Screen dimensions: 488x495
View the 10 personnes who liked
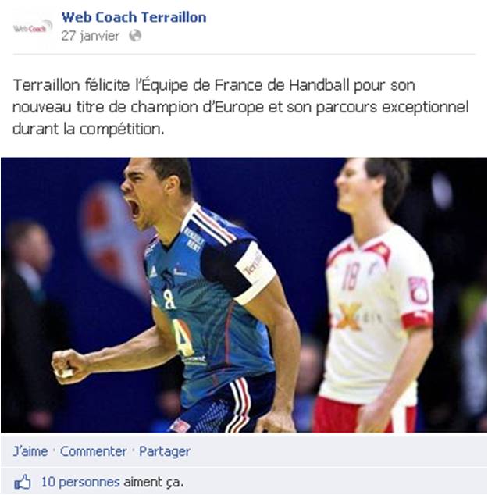coord(80,482)
